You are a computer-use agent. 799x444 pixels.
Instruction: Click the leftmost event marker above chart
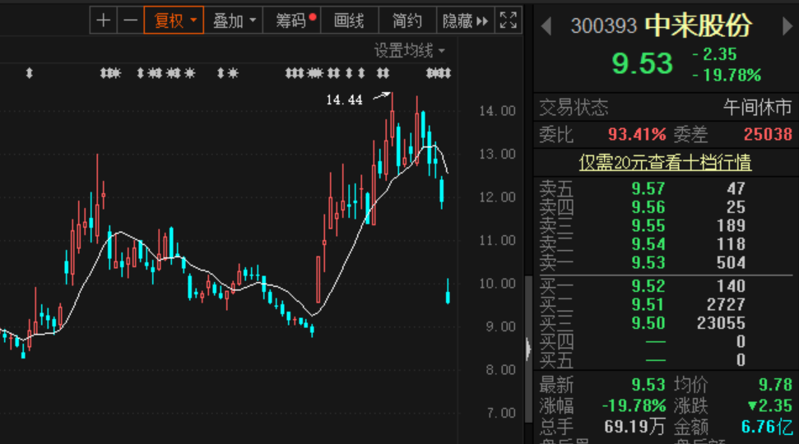(x=30, y=74)
